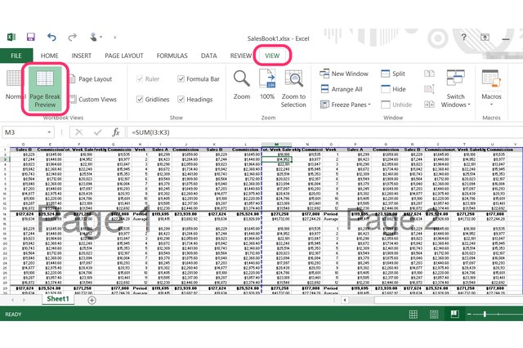Screen dimensions: 523x348
Task: Switch to Page Layout view
Action: 91,79
